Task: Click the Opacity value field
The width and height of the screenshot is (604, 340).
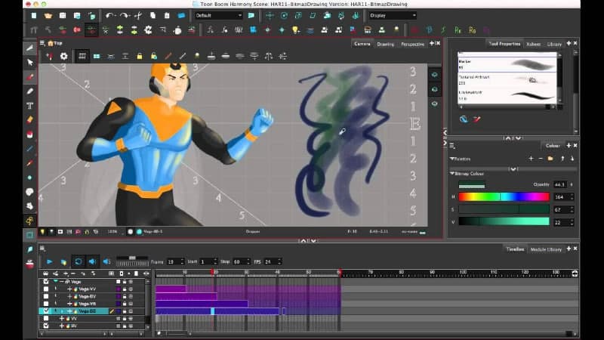Action: pyautogui.click(x=560, y=184)
